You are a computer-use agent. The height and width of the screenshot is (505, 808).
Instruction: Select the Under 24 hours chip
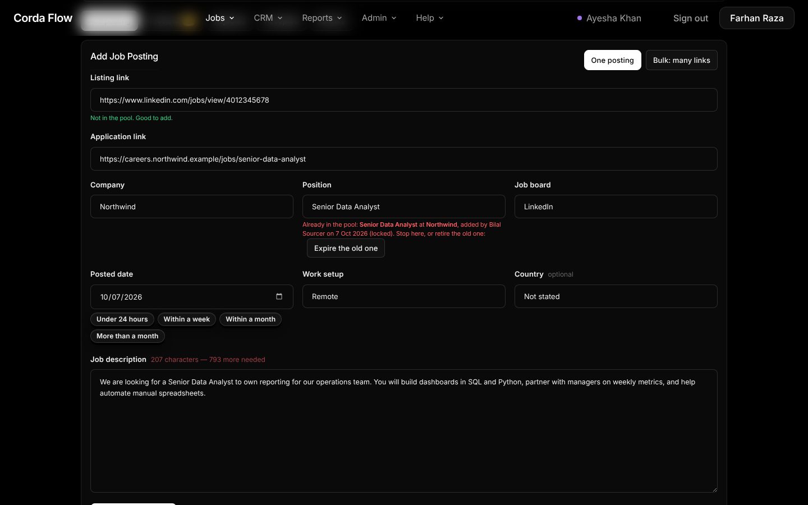coord(122,319)
